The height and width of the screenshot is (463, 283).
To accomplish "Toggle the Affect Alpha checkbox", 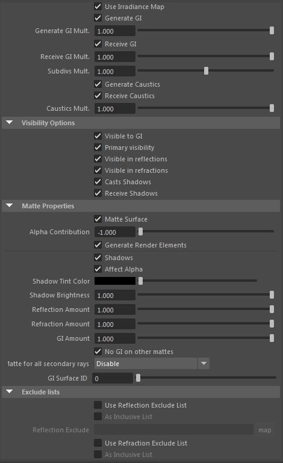I will pos(98,269).
